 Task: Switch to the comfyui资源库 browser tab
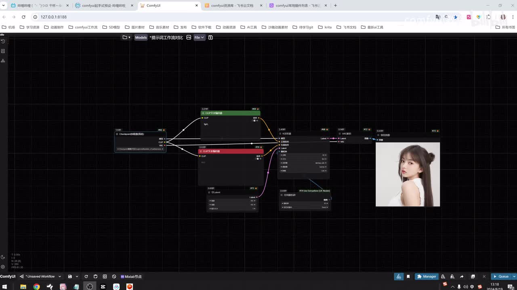point(232,6)
